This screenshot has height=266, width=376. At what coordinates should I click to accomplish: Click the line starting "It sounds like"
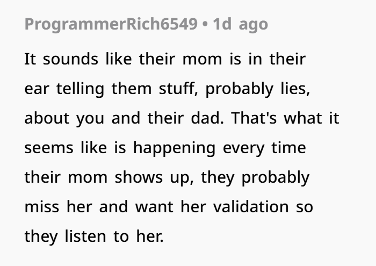[164, 59]
